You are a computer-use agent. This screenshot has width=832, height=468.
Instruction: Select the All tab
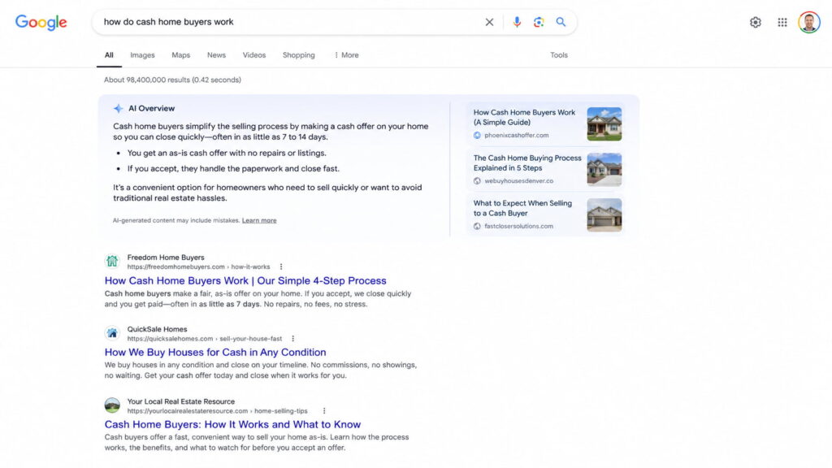pyautogui.click(x=109, y=55)
